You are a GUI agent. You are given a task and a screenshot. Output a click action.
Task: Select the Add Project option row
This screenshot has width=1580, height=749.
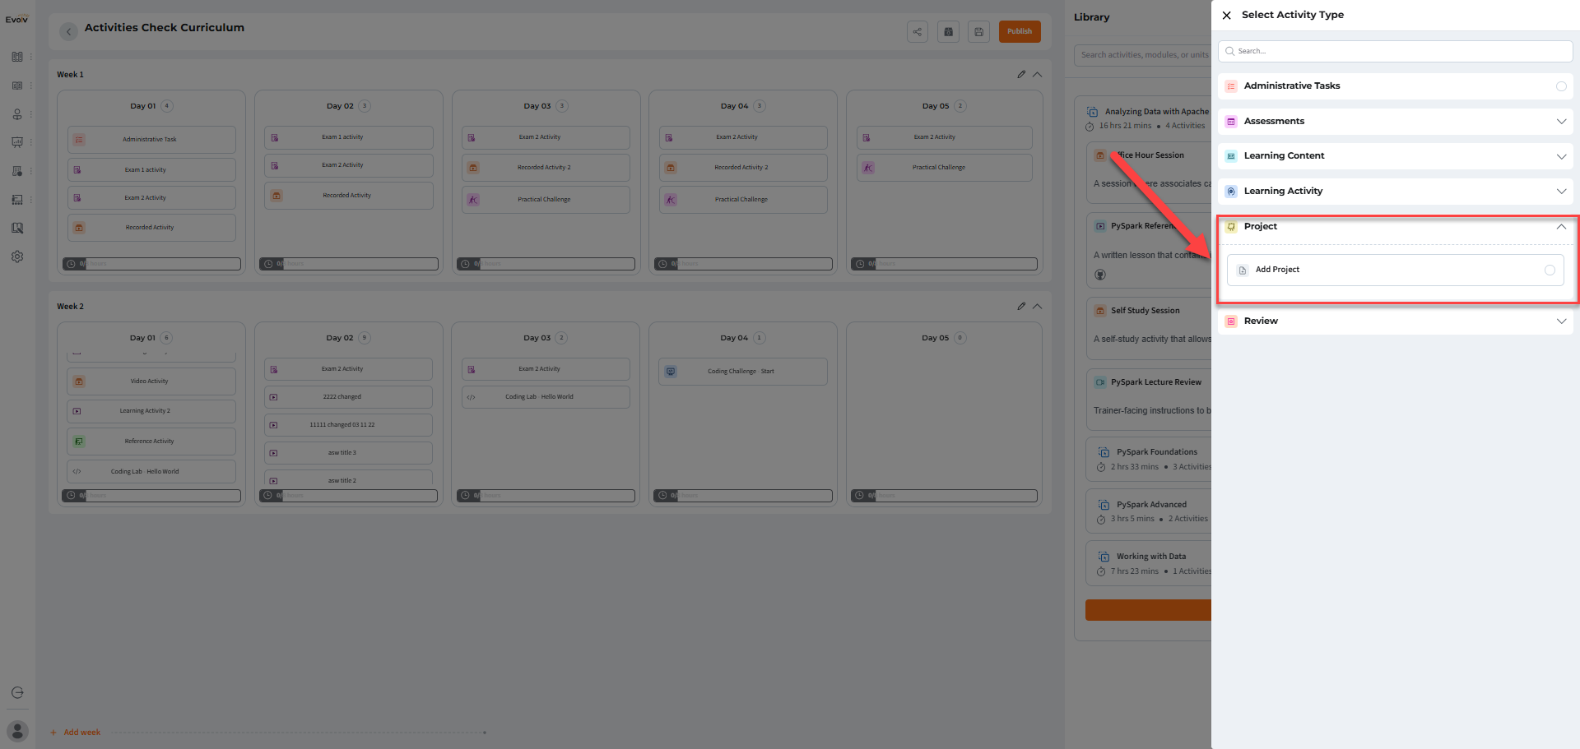point(1395,270)
